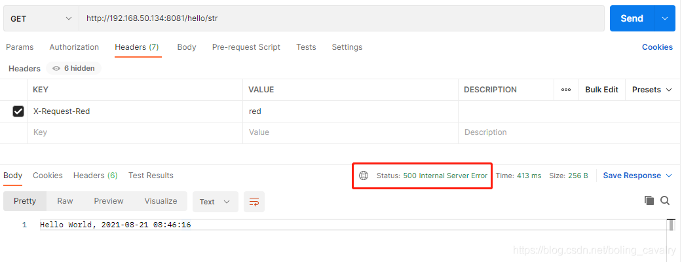Select the Raw view
This screenshot has width=682, height=262.
pyautogui.click(x=66, y=201)
